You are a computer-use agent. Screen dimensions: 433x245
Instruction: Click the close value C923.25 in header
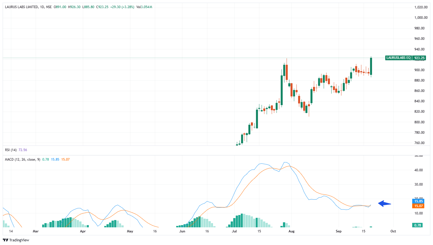(x=102, y=7)
